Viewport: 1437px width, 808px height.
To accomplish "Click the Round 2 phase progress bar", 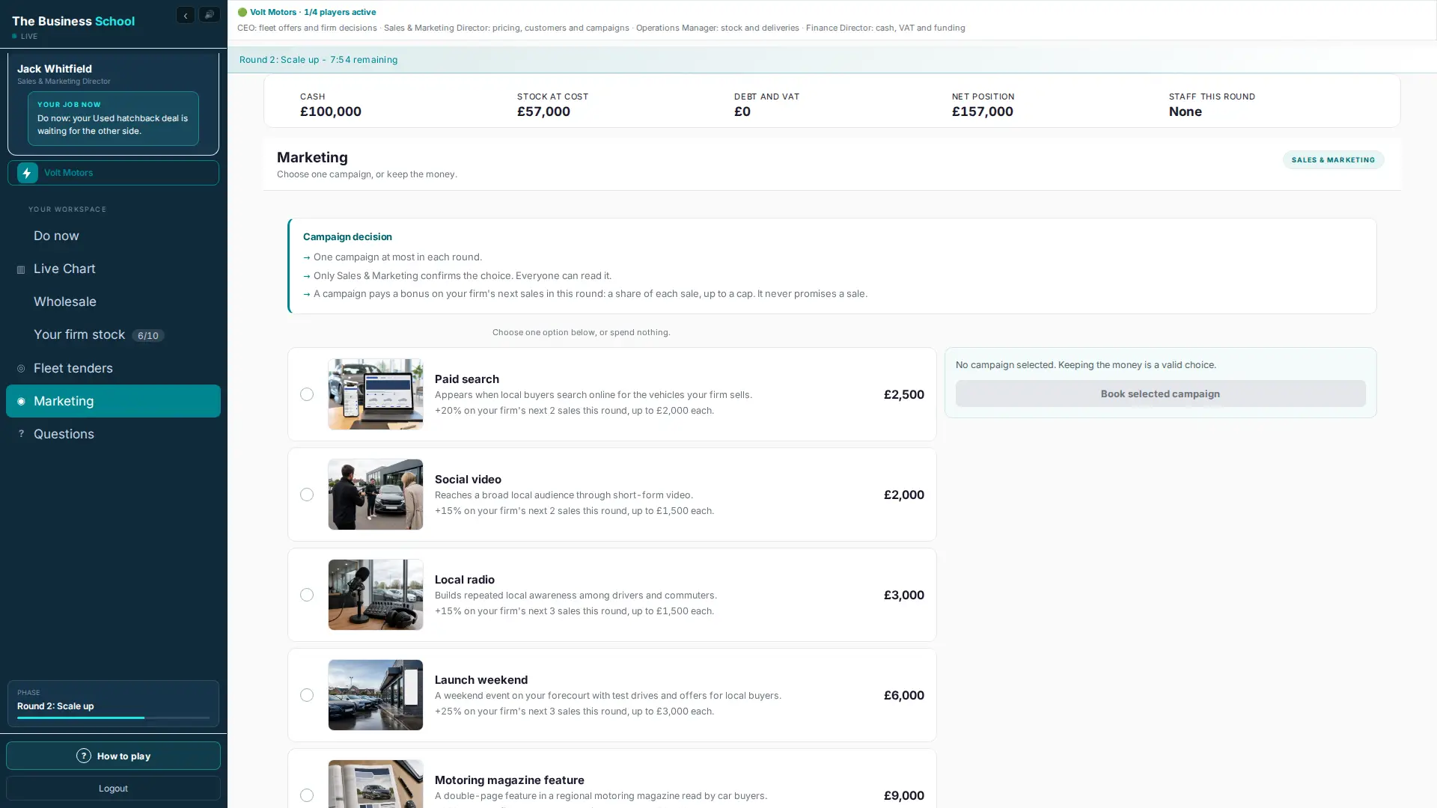I will [x=113, y=718].
